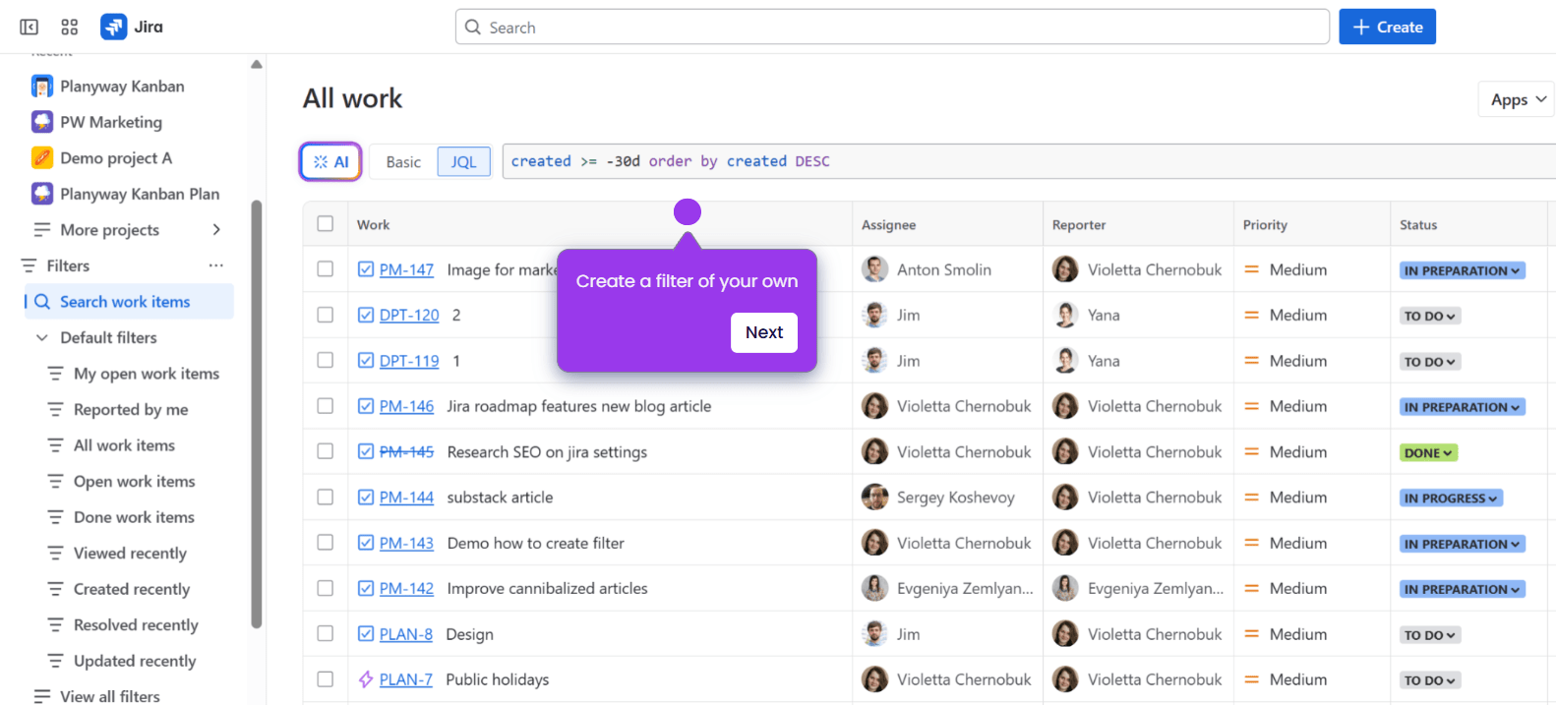Image resolution: width=1556 pixels, height=705 pixels.
Task: Click medium priority icon for PM-146
Action: [x=1252, y=406]
